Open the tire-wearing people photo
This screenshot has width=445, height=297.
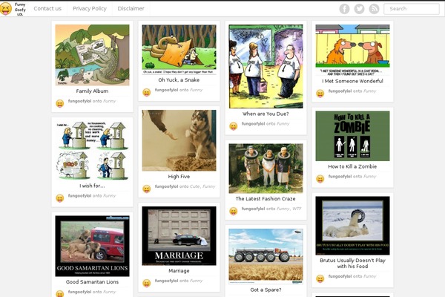tap(266, 169)
